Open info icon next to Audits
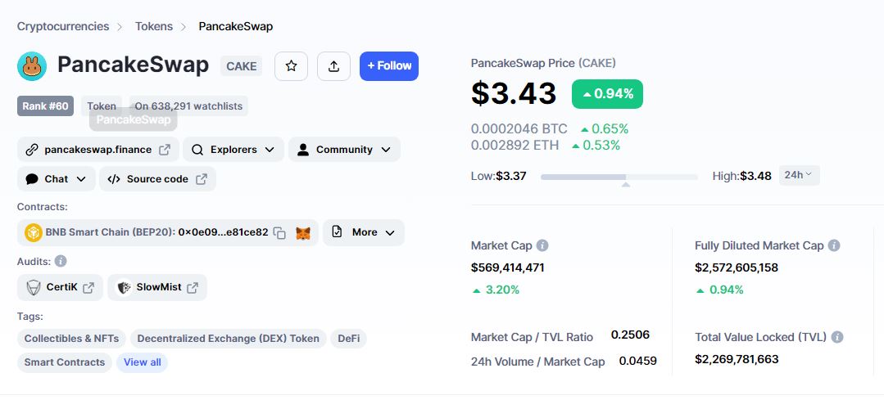The image size is (884, 400). [61, 262]
